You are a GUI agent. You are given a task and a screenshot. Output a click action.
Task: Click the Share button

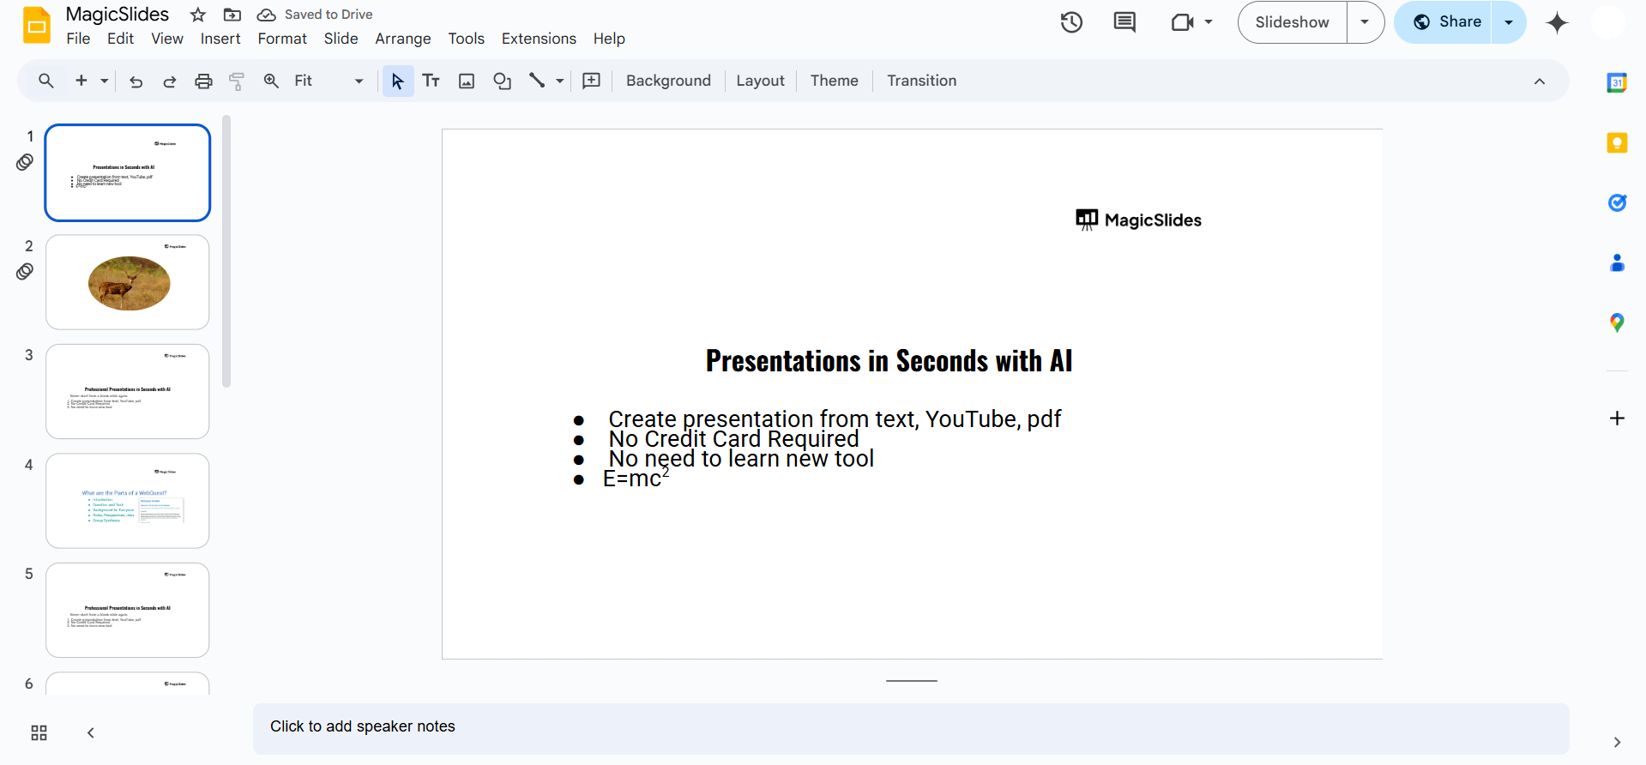tap(1446, 22)
